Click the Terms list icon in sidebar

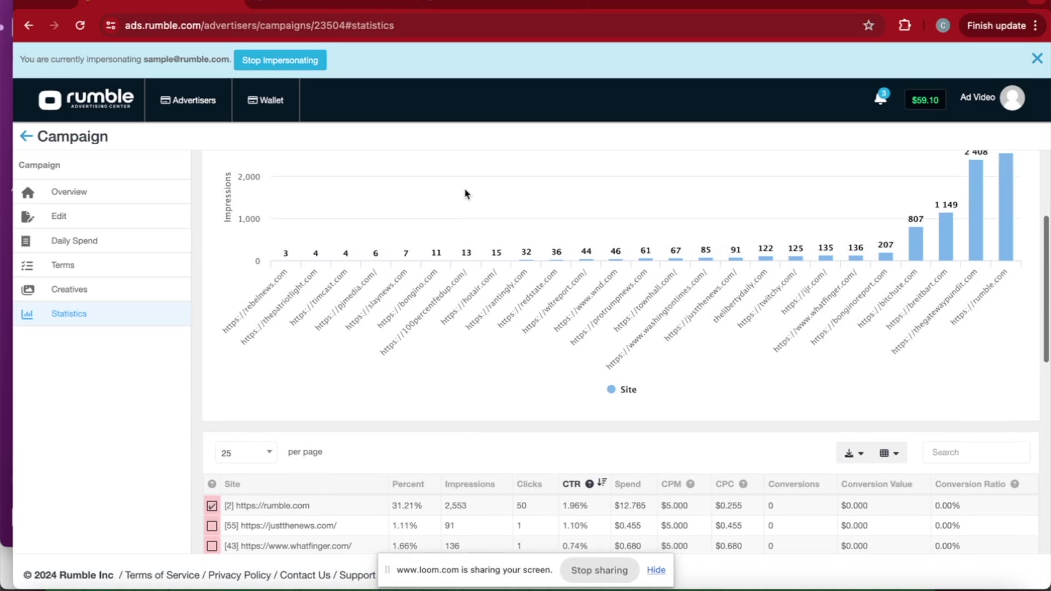pos(27,265)
